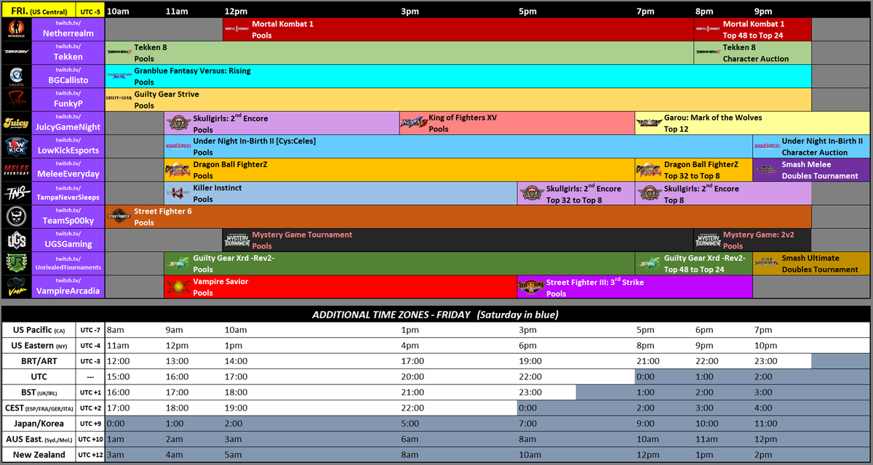The height and width of the screenshot is (465, 873).
Task: Click the Killer Instinct game logo
Action: point(178,193)
